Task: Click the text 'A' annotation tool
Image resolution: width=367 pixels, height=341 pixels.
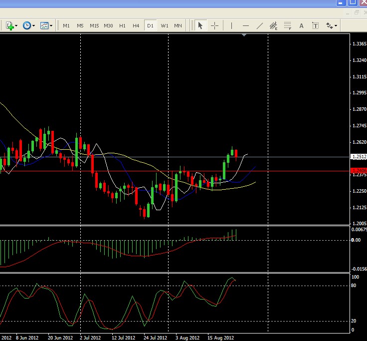Action: (301, 25)
